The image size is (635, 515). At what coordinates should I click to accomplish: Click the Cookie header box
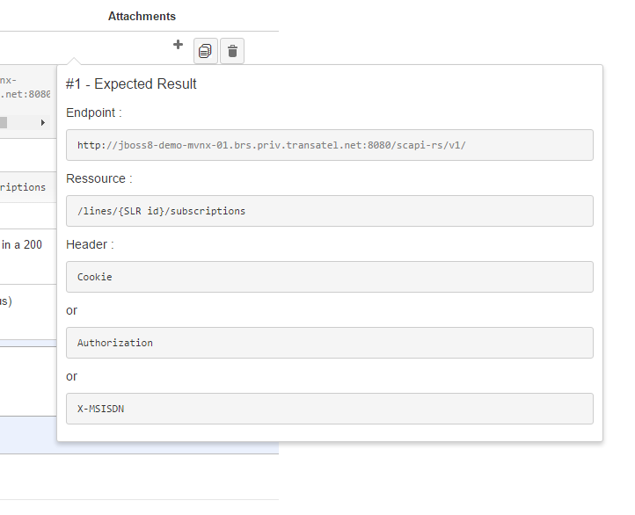point(329,277)
